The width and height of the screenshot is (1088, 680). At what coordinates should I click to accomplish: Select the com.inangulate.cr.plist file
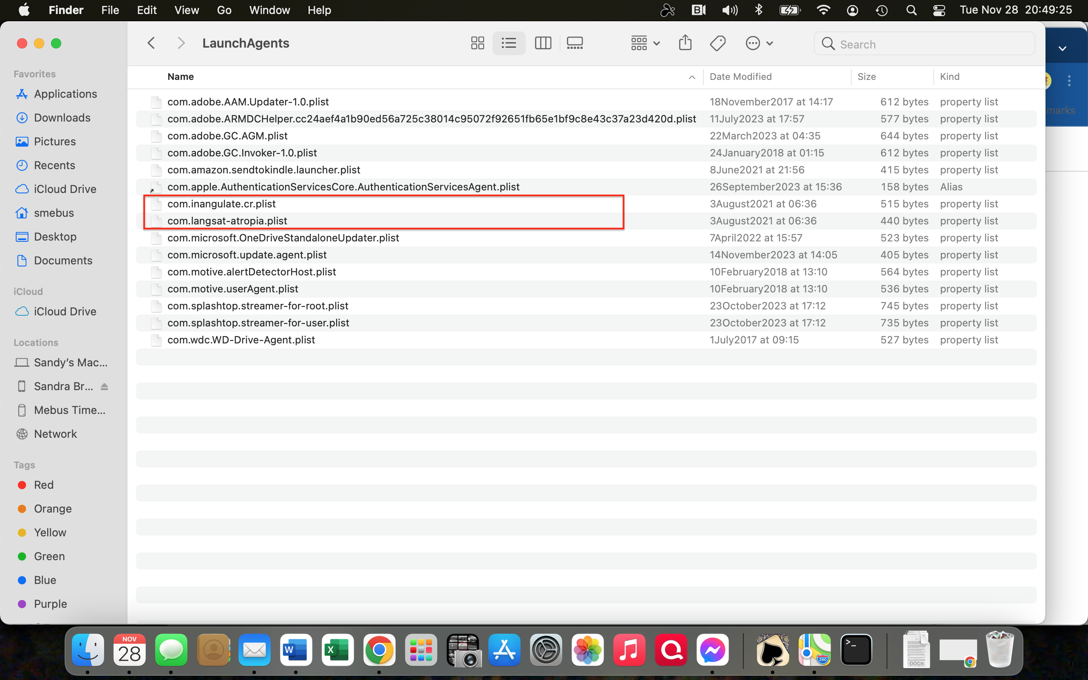(221, 204)
